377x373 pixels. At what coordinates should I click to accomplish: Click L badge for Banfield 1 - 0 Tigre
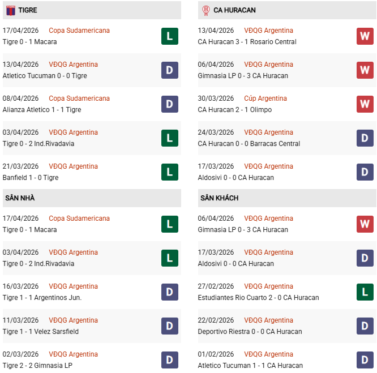coord(170,172)
